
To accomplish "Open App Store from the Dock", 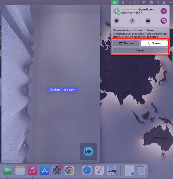I will pos(45,170).
